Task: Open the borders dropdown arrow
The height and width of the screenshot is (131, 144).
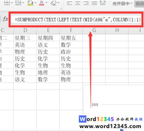Action: click(x=12, y=3)
